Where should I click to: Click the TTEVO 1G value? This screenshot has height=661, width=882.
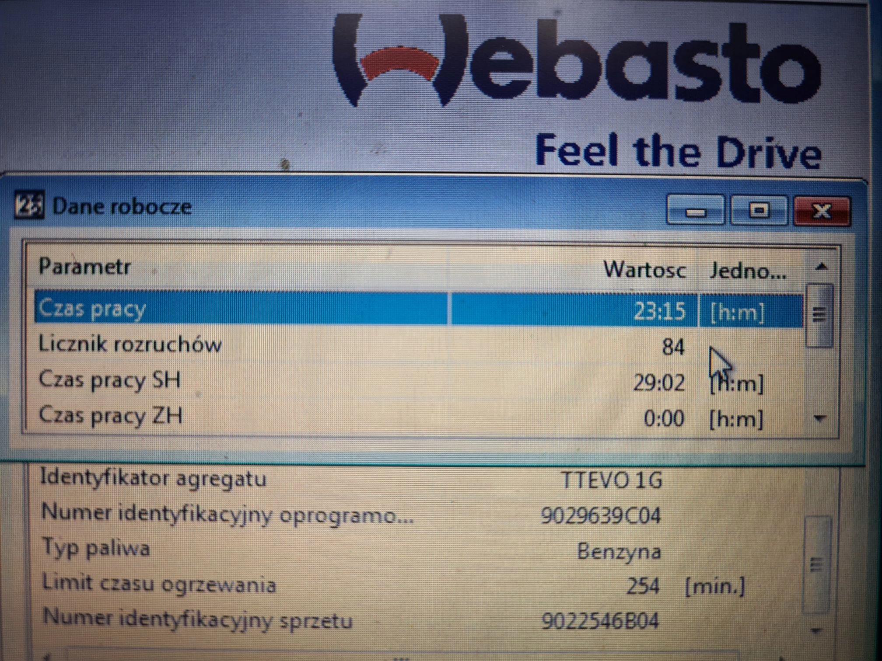coord(612,480)
